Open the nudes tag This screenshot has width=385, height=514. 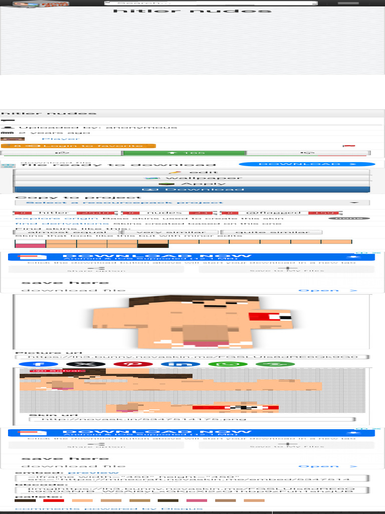coord(164,213)
